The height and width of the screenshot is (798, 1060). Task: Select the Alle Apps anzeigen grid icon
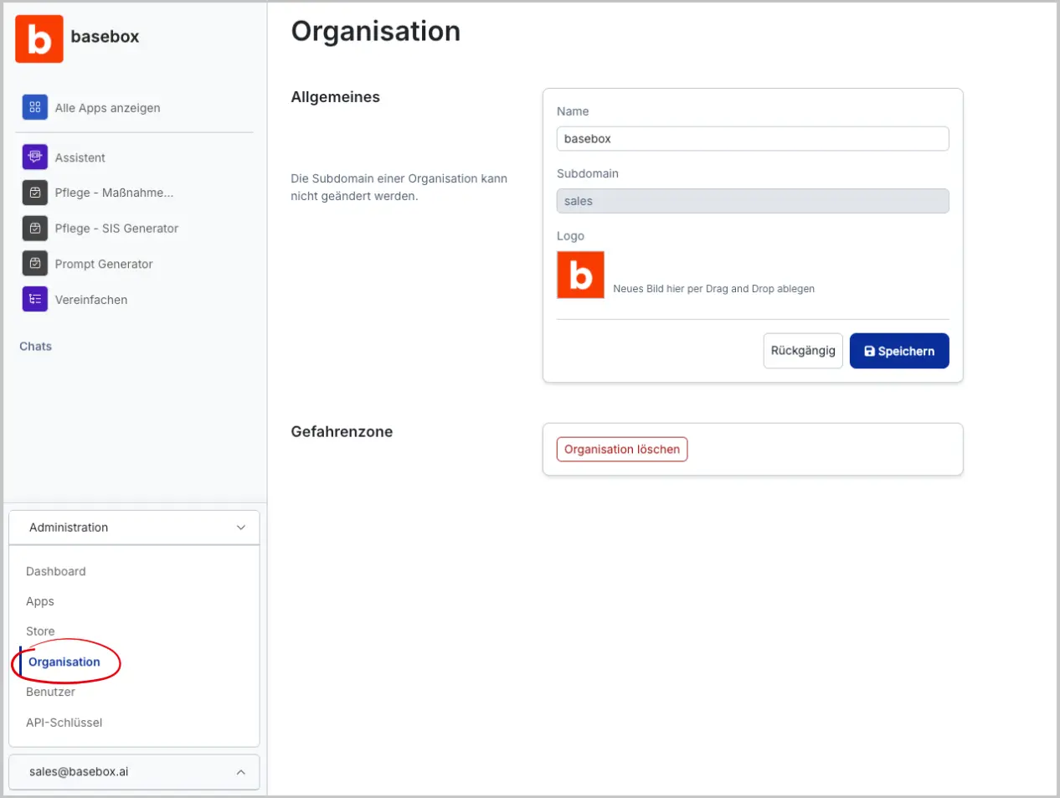pyautogui.click(x=34, y=107)
